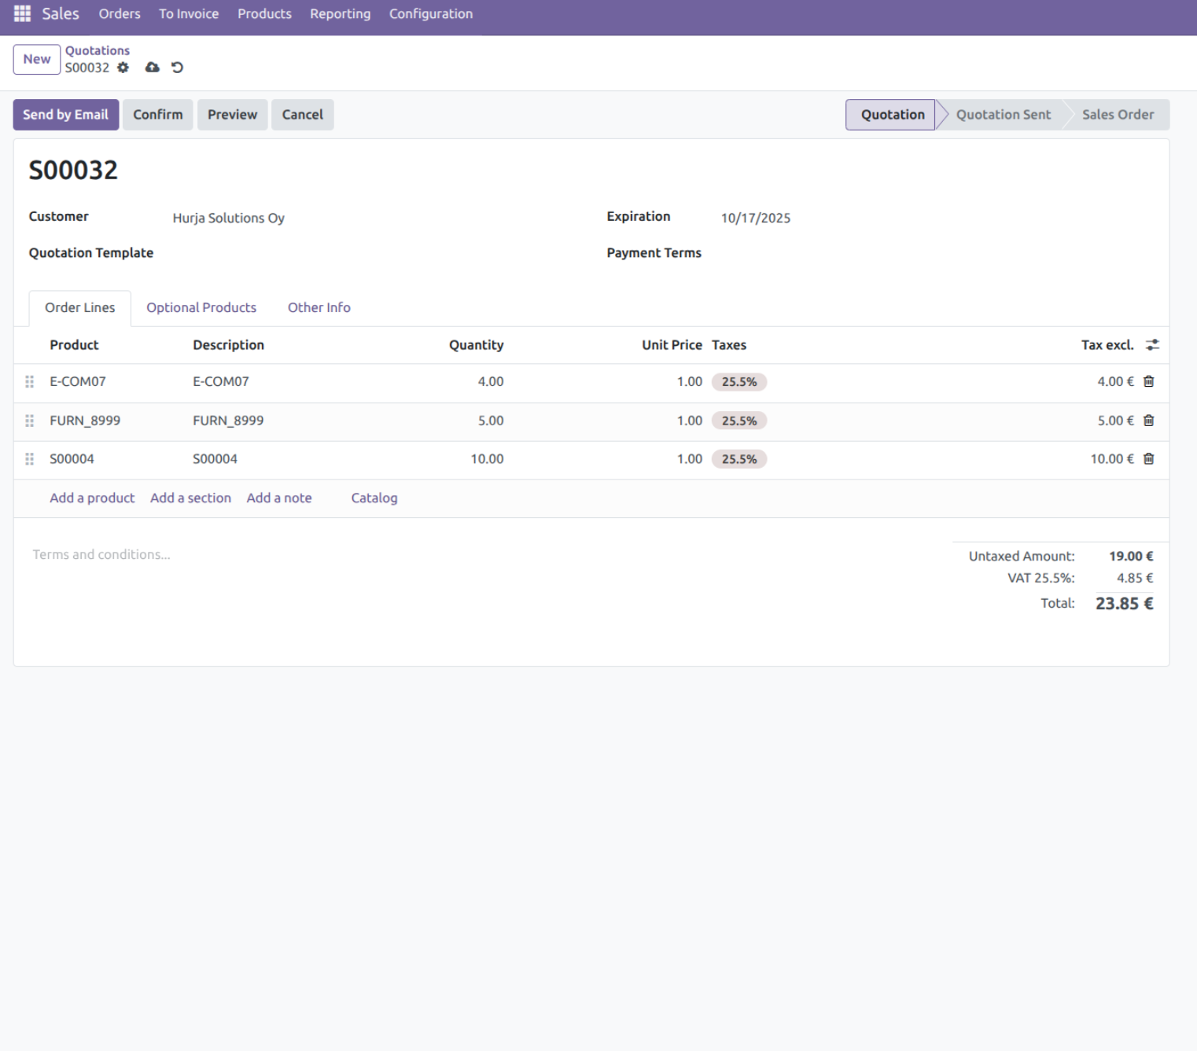Viewport: 1197px width, 1051px height.
Task: Open the apps grid home menu icon
Action: click(x=22, y=13)
